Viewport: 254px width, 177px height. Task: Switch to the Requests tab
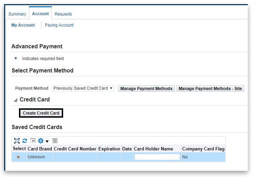63,14
